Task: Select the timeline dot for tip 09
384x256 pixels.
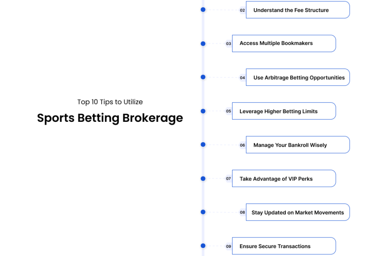Action: (x=203, y=246)
